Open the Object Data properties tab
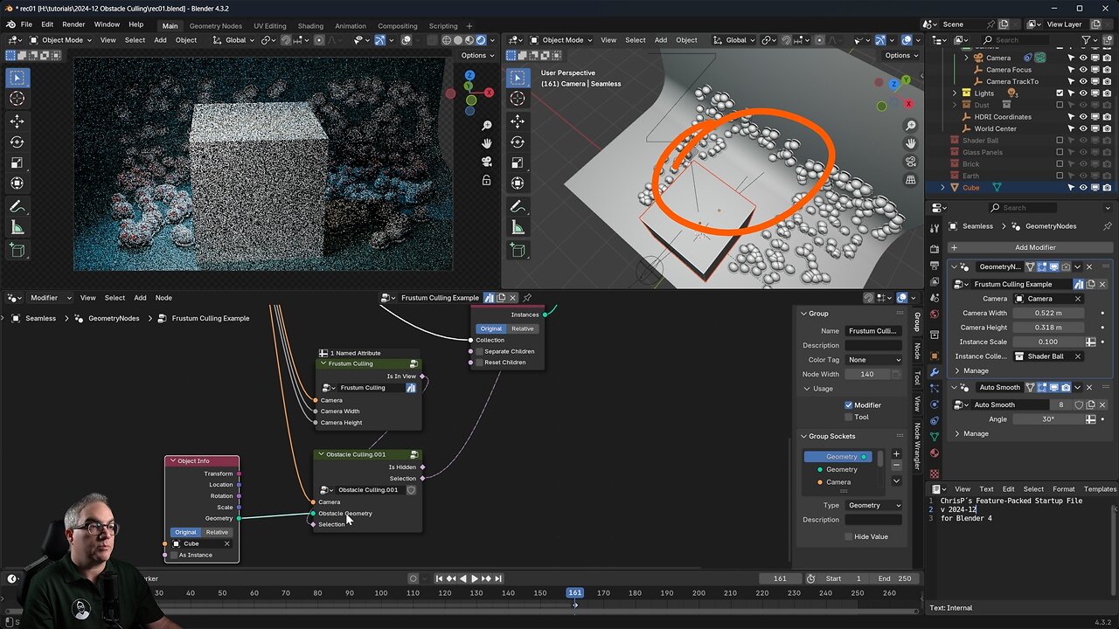Image resolution: width=1119 pixels, height=629 pixels. coord(935,436)
